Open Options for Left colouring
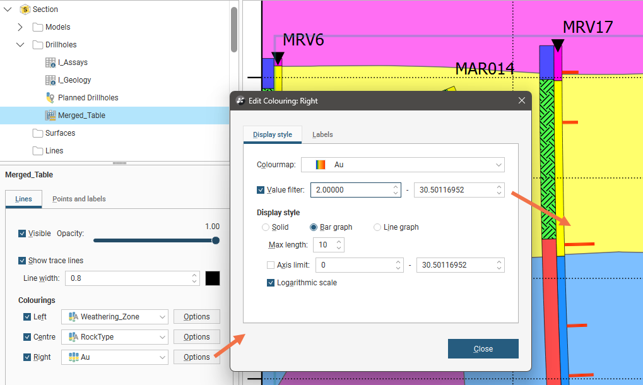643x385 pixels. coord(196,317)
